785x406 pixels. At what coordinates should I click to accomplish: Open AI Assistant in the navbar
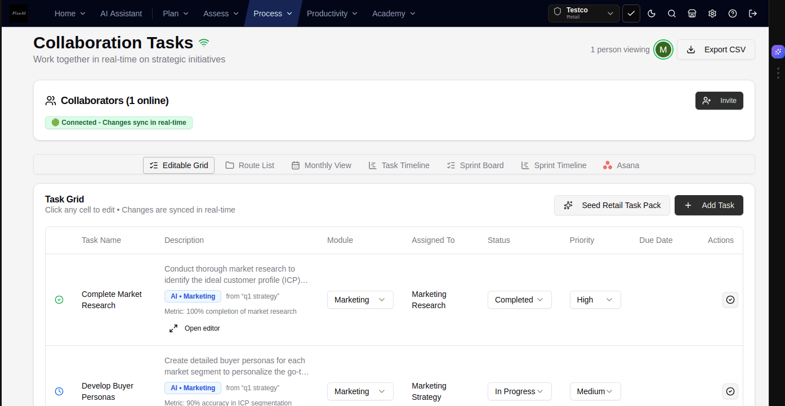tap(121, 13)
